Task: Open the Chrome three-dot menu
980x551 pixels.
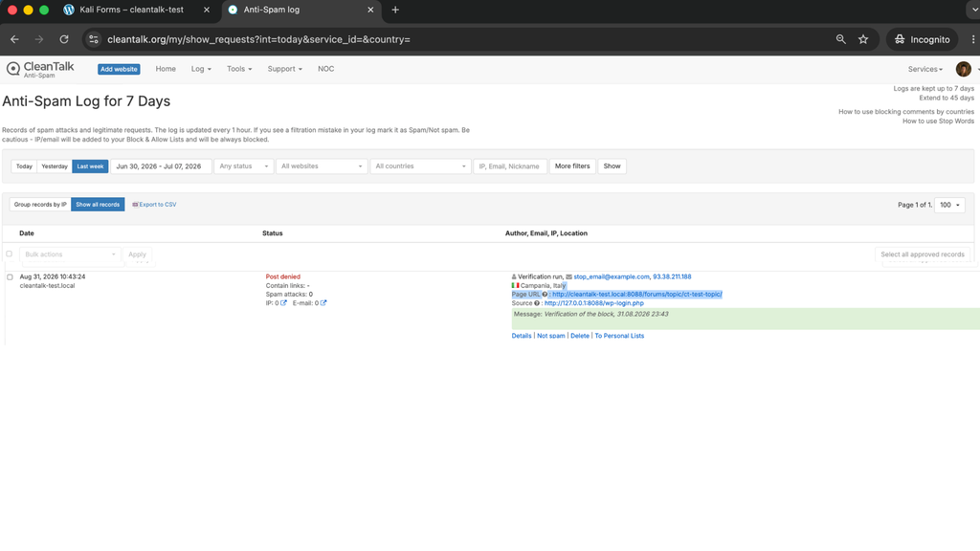Action: [x=972, y=39]
